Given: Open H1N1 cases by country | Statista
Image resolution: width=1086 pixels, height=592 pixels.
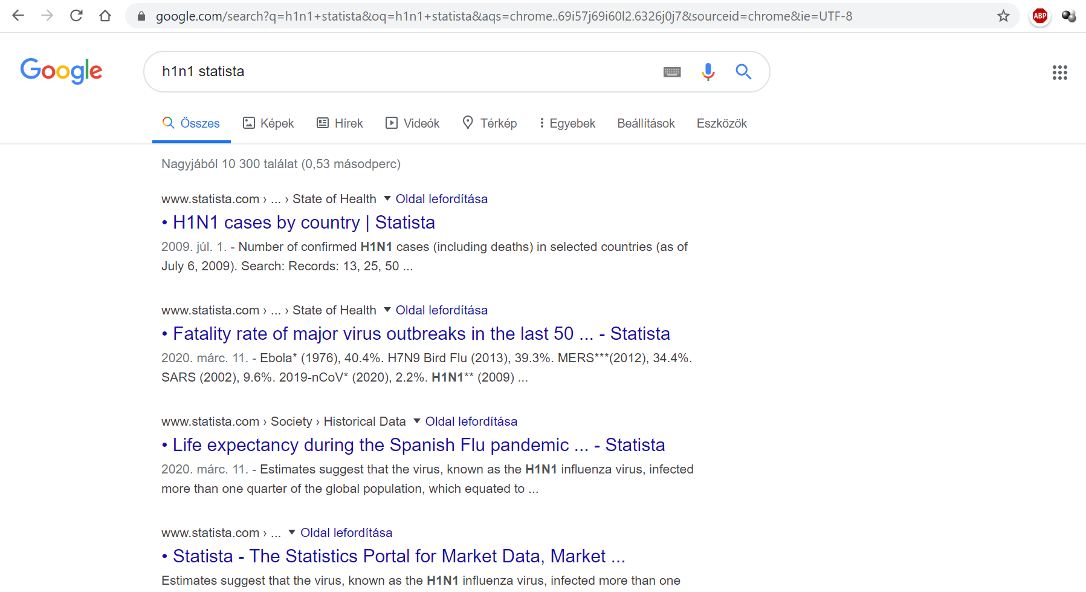Looking at the screenshot, I should coord(299,223).
